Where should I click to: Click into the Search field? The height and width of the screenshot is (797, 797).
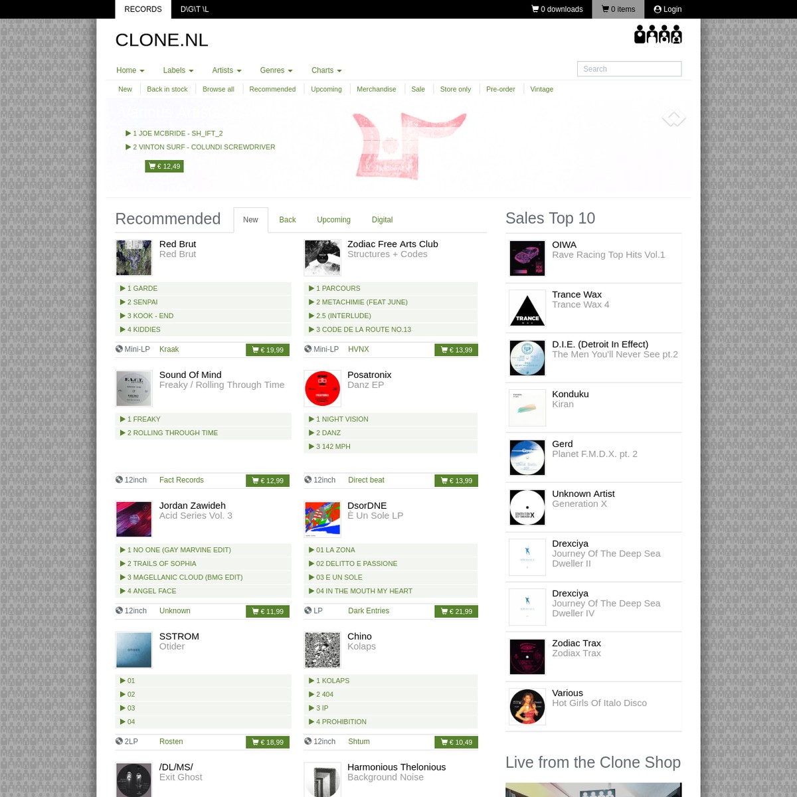coord(630,69)
